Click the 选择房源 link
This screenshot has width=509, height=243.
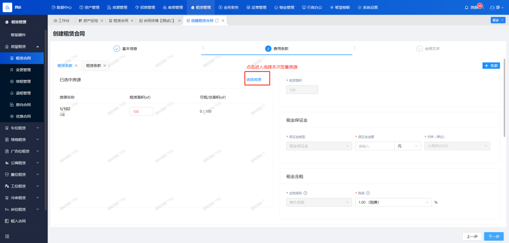tap(254, 80)
